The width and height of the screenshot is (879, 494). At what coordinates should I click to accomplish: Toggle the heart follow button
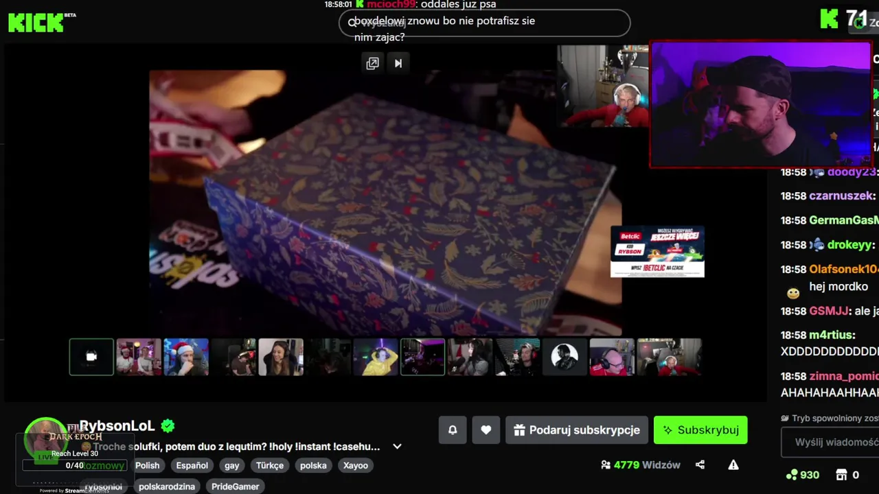pyautogui.click(x=486, y=430)
